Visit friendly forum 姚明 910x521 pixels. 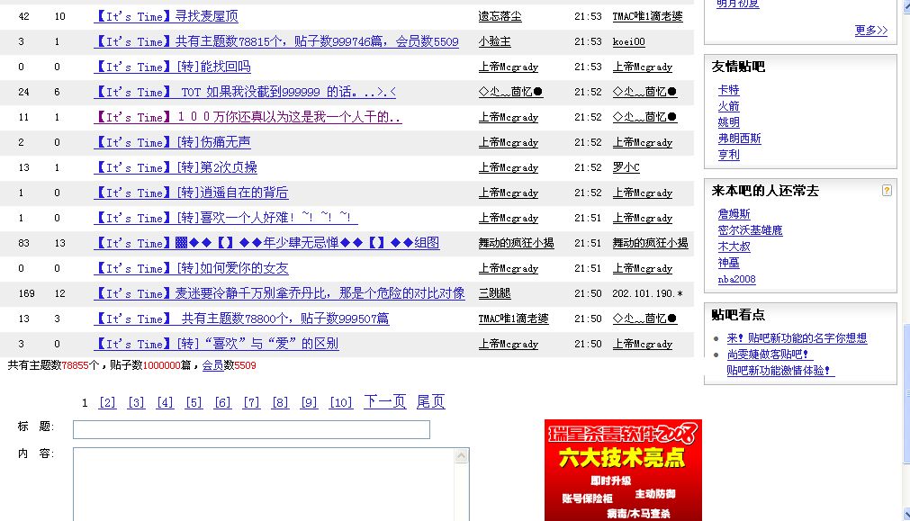tap(728, 122)
